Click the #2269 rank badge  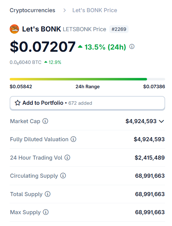click(119, 29)
